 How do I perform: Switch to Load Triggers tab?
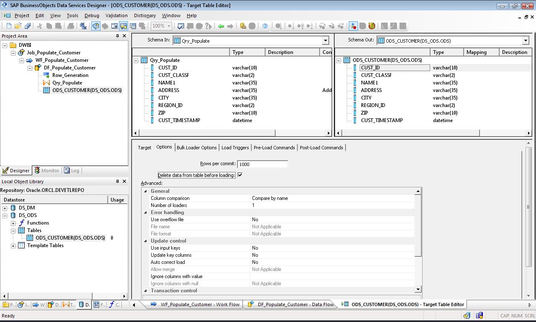pyautogui.click(x=235, y=148)
